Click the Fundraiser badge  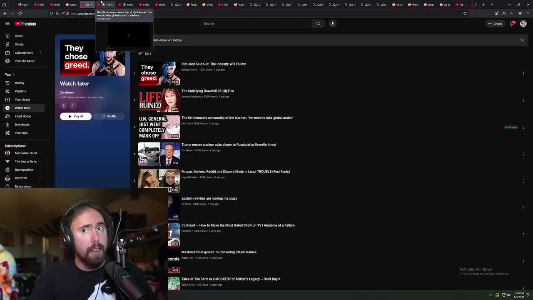511,127
